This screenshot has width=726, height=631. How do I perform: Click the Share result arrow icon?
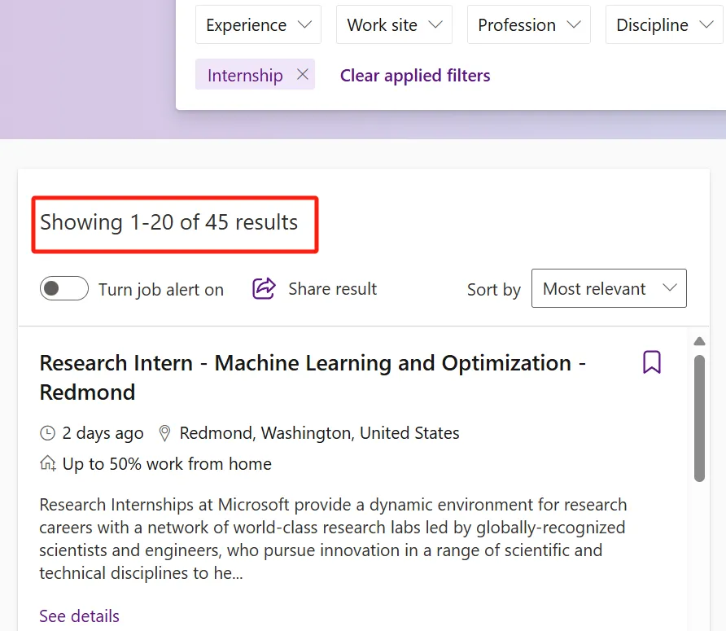pyautogui.click(x=264, y=288)
